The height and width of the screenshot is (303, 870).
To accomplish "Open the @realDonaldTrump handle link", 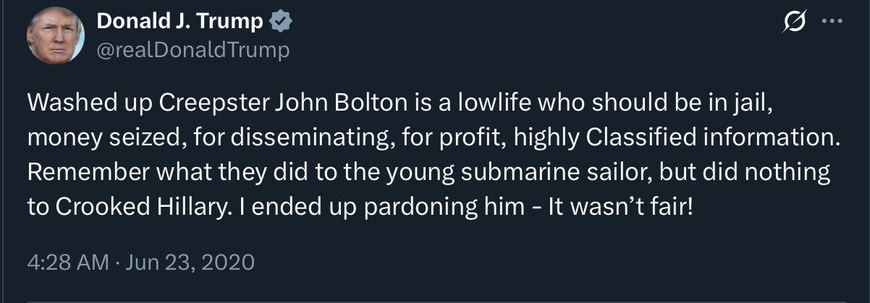I will point(193,49).
